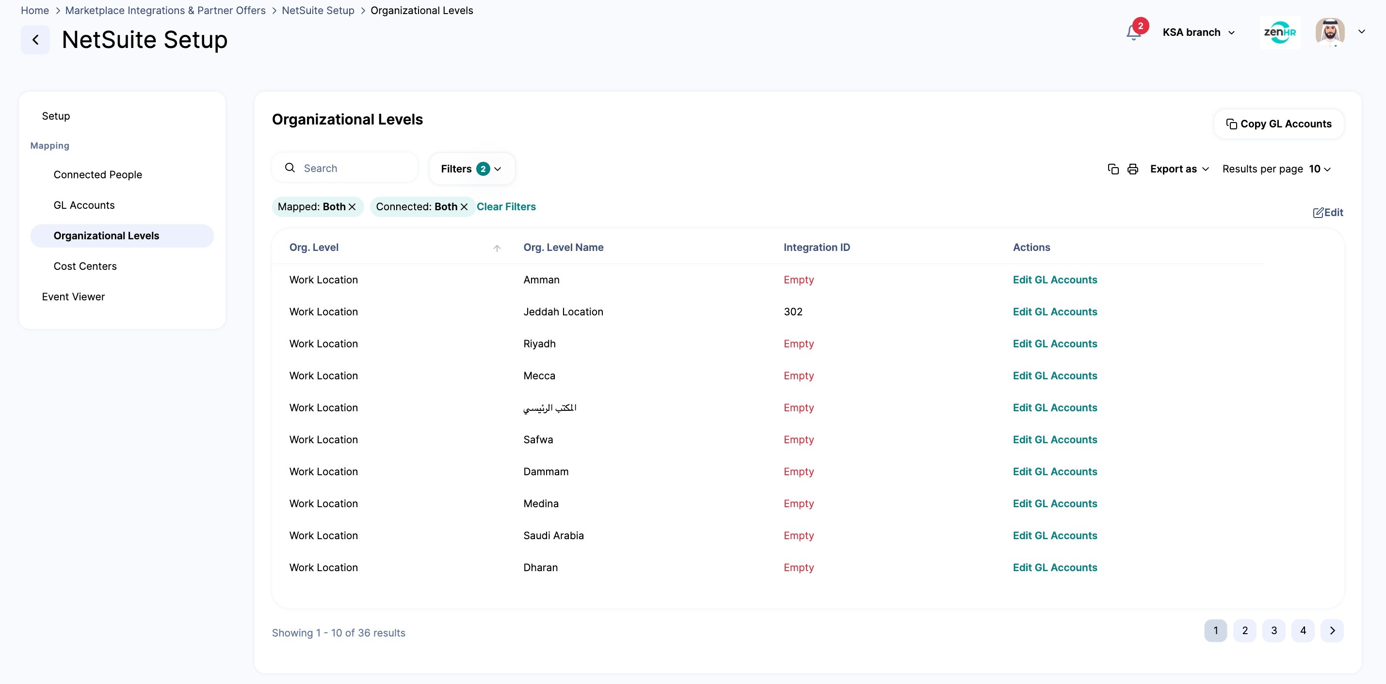Image resolution: width=1386 pixels, height=684 pixels.
Task: Edit GL Accounts for Mecca
Action: pos(1055,375)
